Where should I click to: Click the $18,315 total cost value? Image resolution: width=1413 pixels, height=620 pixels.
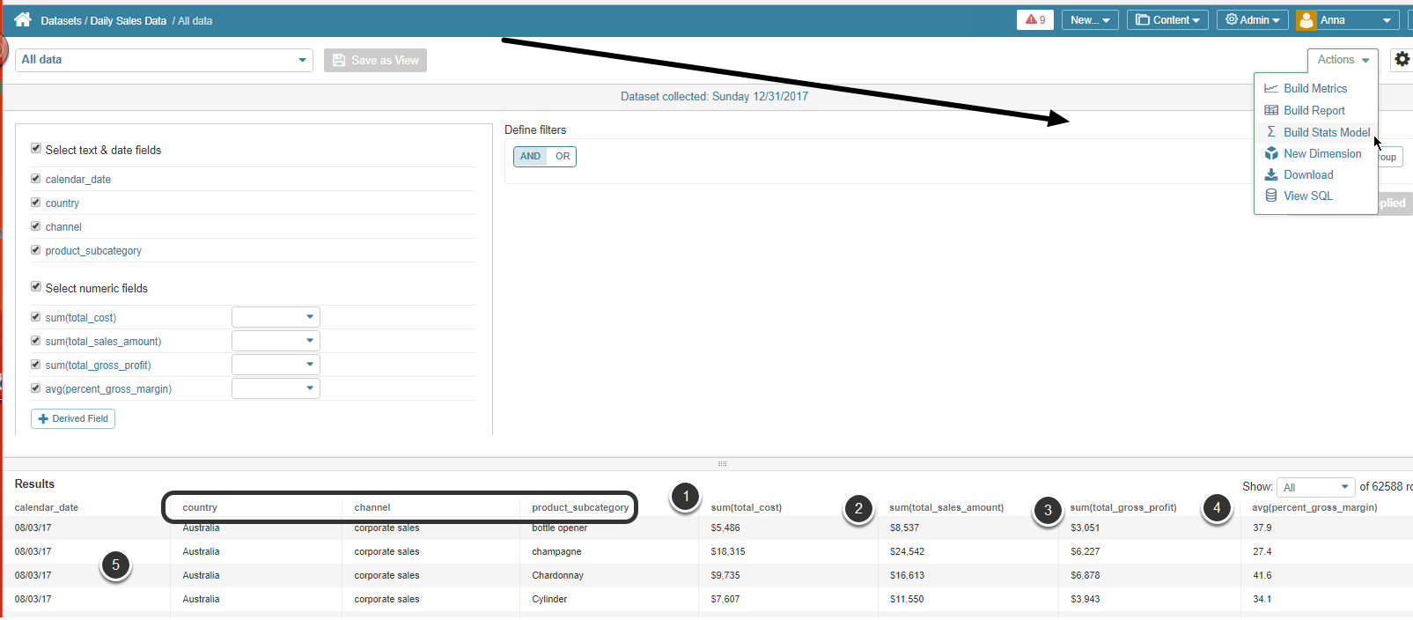point(728,551)
